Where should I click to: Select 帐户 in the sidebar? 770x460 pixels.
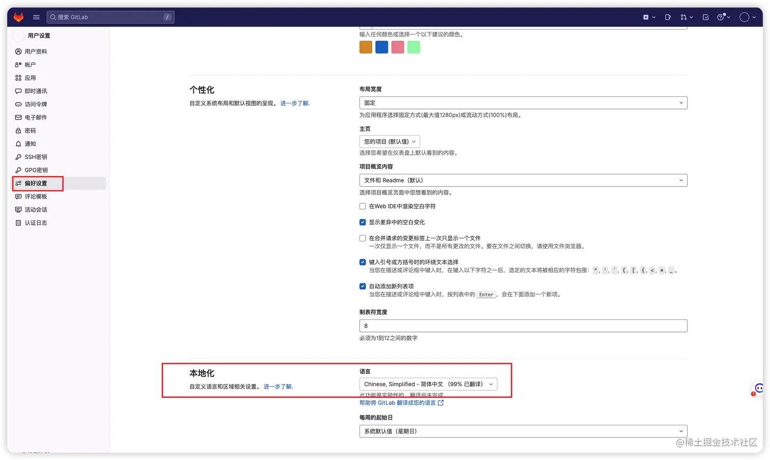[x=29, y=65]
